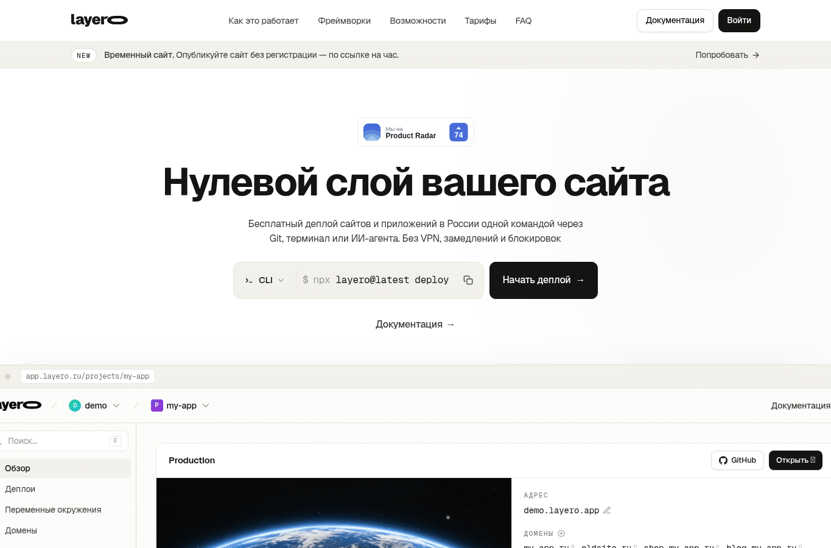
Task: Click the layero logo in the header
Action: (x=99, y=20)
